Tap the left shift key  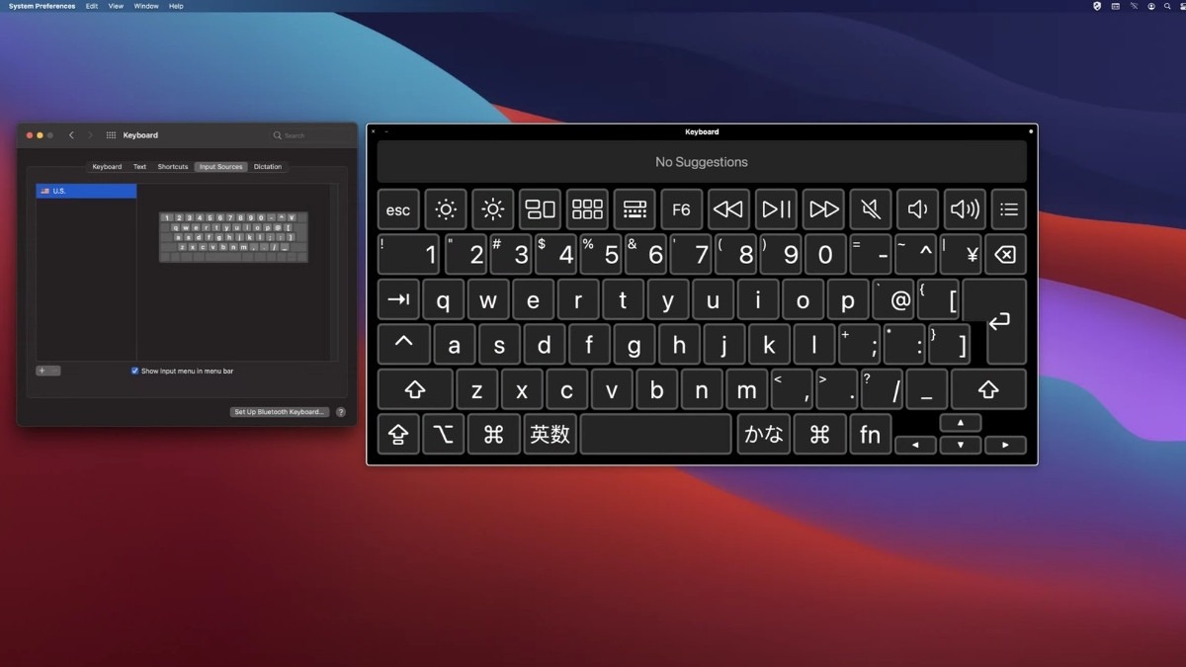tap(415, 389)
